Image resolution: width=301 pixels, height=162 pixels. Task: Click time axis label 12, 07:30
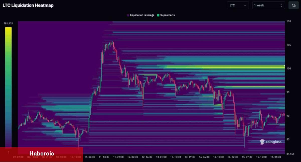pos(133,157)
